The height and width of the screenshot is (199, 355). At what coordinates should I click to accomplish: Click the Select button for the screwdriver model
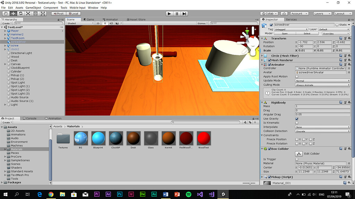point(308,33)
